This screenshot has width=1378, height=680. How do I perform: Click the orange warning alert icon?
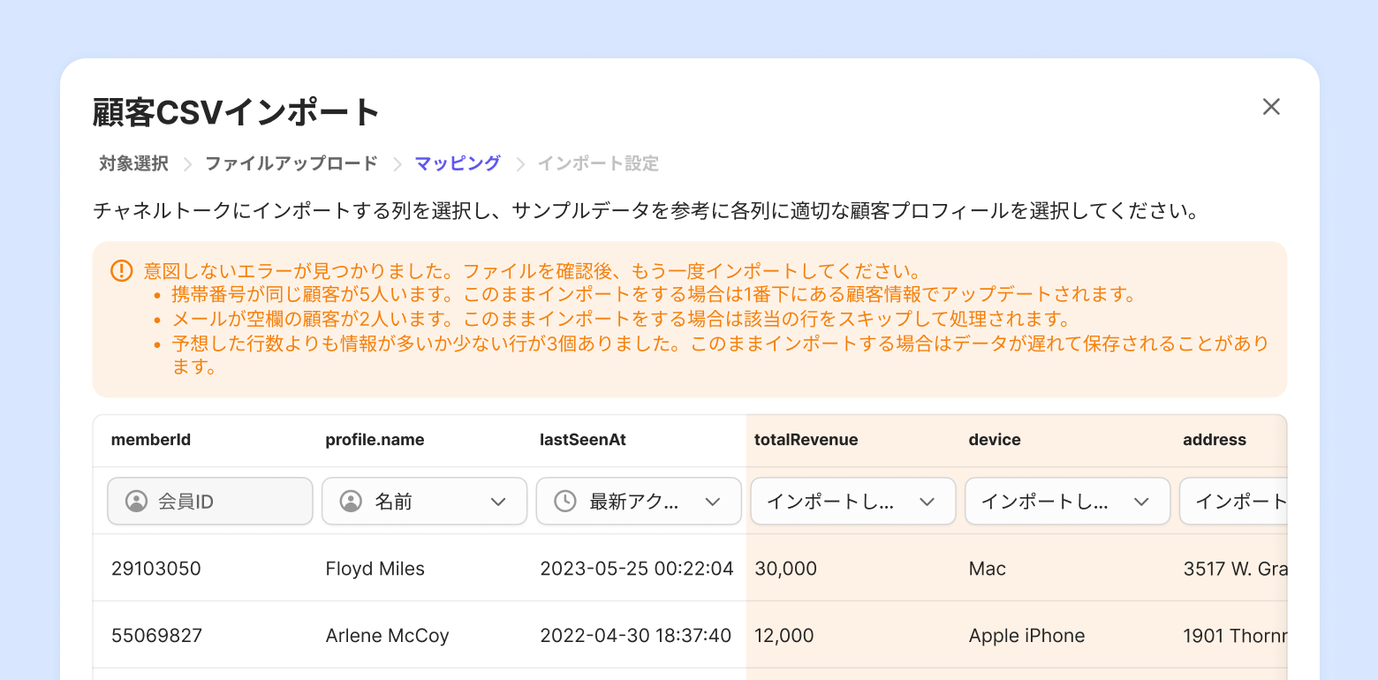pyautogui.click(x=122, y=271)
